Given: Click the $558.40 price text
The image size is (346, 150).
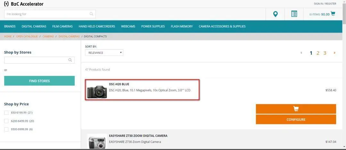Looking at the screenshot, I should point(331,90).
